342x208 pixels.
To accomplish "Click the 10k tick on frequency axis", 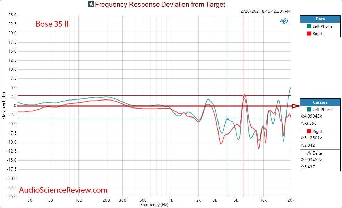I will [x=263, y=200].
